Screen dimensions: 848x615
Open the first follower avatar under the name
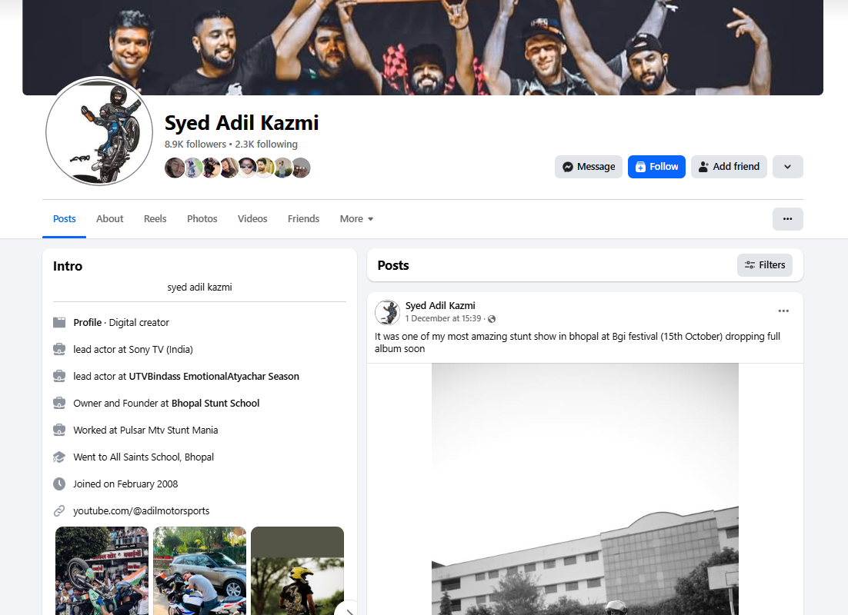(174, 168)
